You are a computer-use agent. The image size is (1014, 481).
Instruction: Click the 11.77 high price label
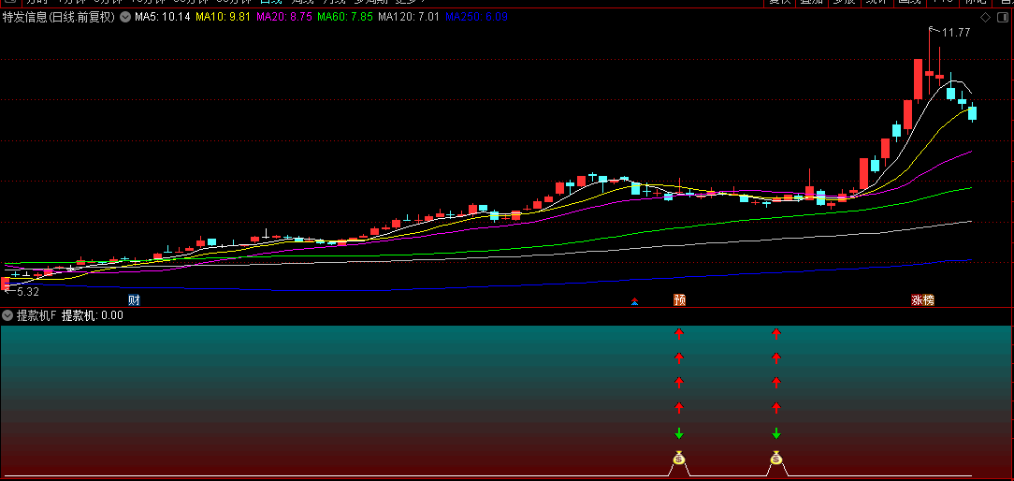click(x=956, y=33)
